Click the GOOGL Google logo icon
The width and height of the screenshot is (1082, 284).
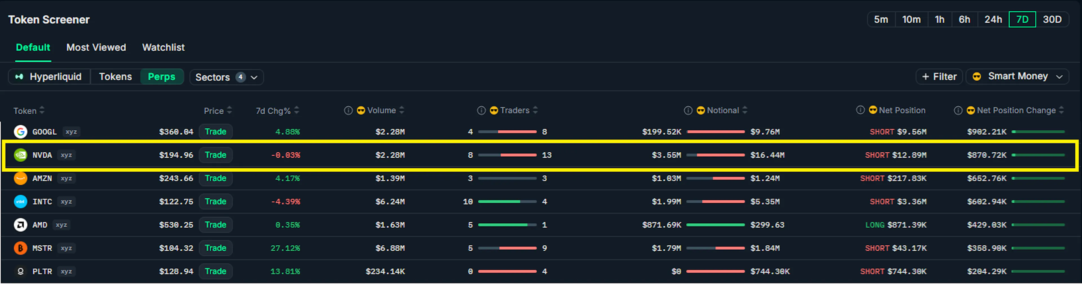point(20,132)
